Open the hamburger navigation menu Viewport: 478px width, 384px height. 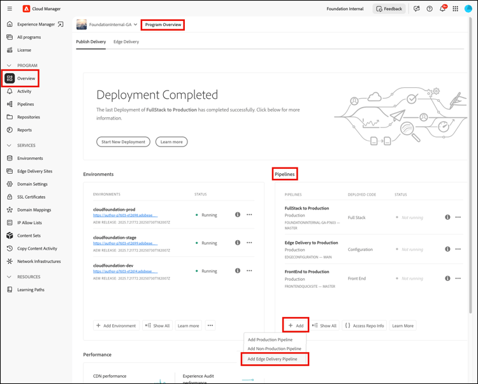10,9
